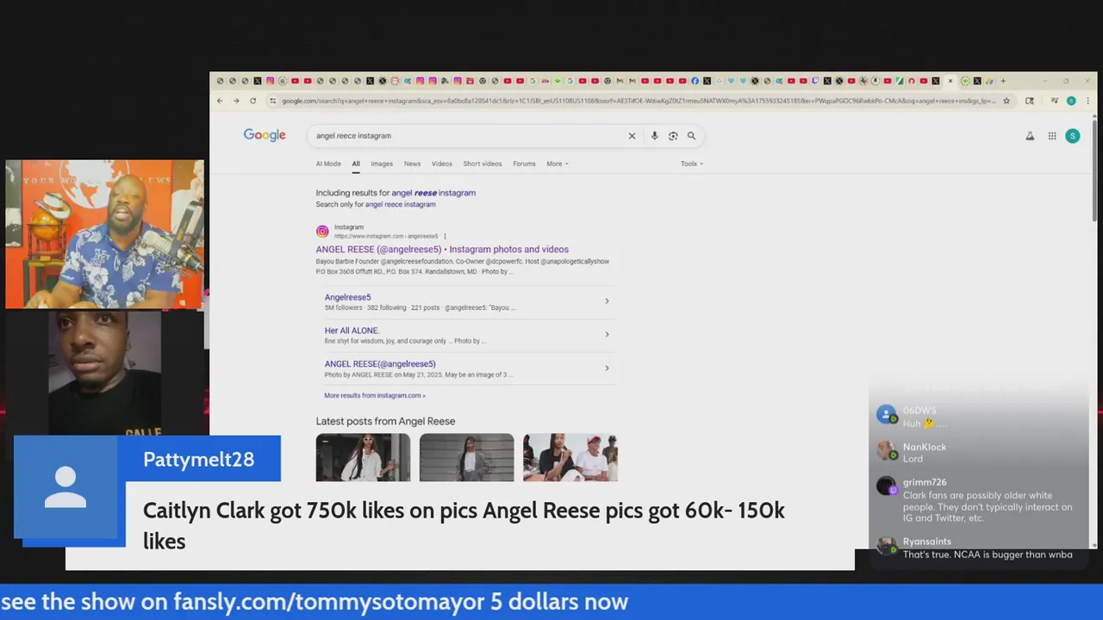The image size is (1103, 620).
Task: Bookmark this page with the star icon
Action: point(1006,101)
